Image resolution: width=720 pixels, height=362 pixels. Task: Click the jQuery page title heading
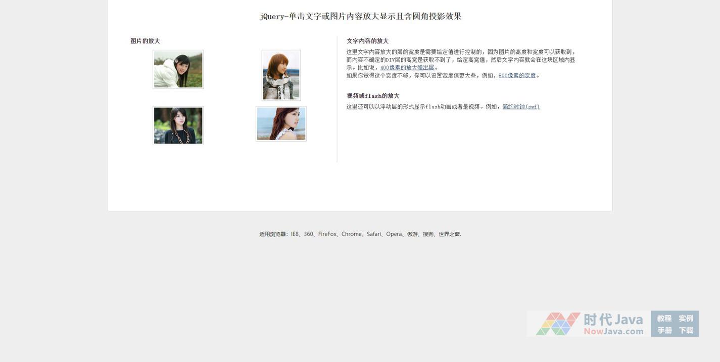(360, 16)
